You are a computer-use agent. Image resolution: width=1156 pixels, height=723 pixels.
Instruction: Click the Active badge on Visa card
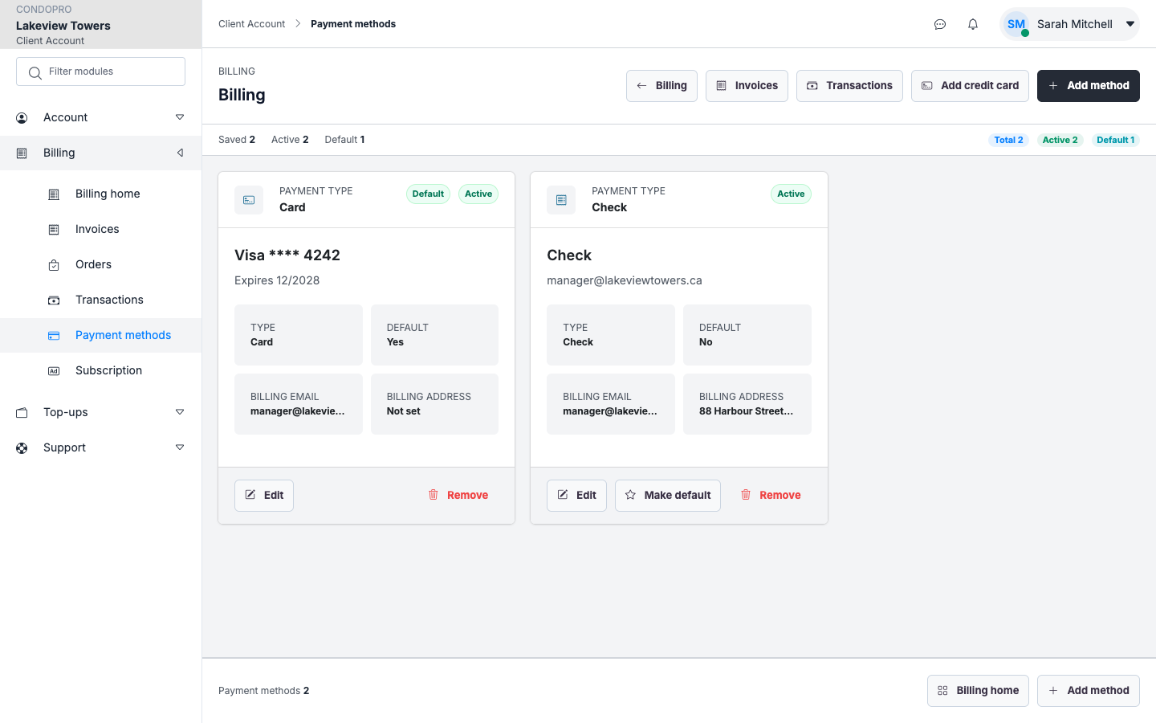(478, 194)
